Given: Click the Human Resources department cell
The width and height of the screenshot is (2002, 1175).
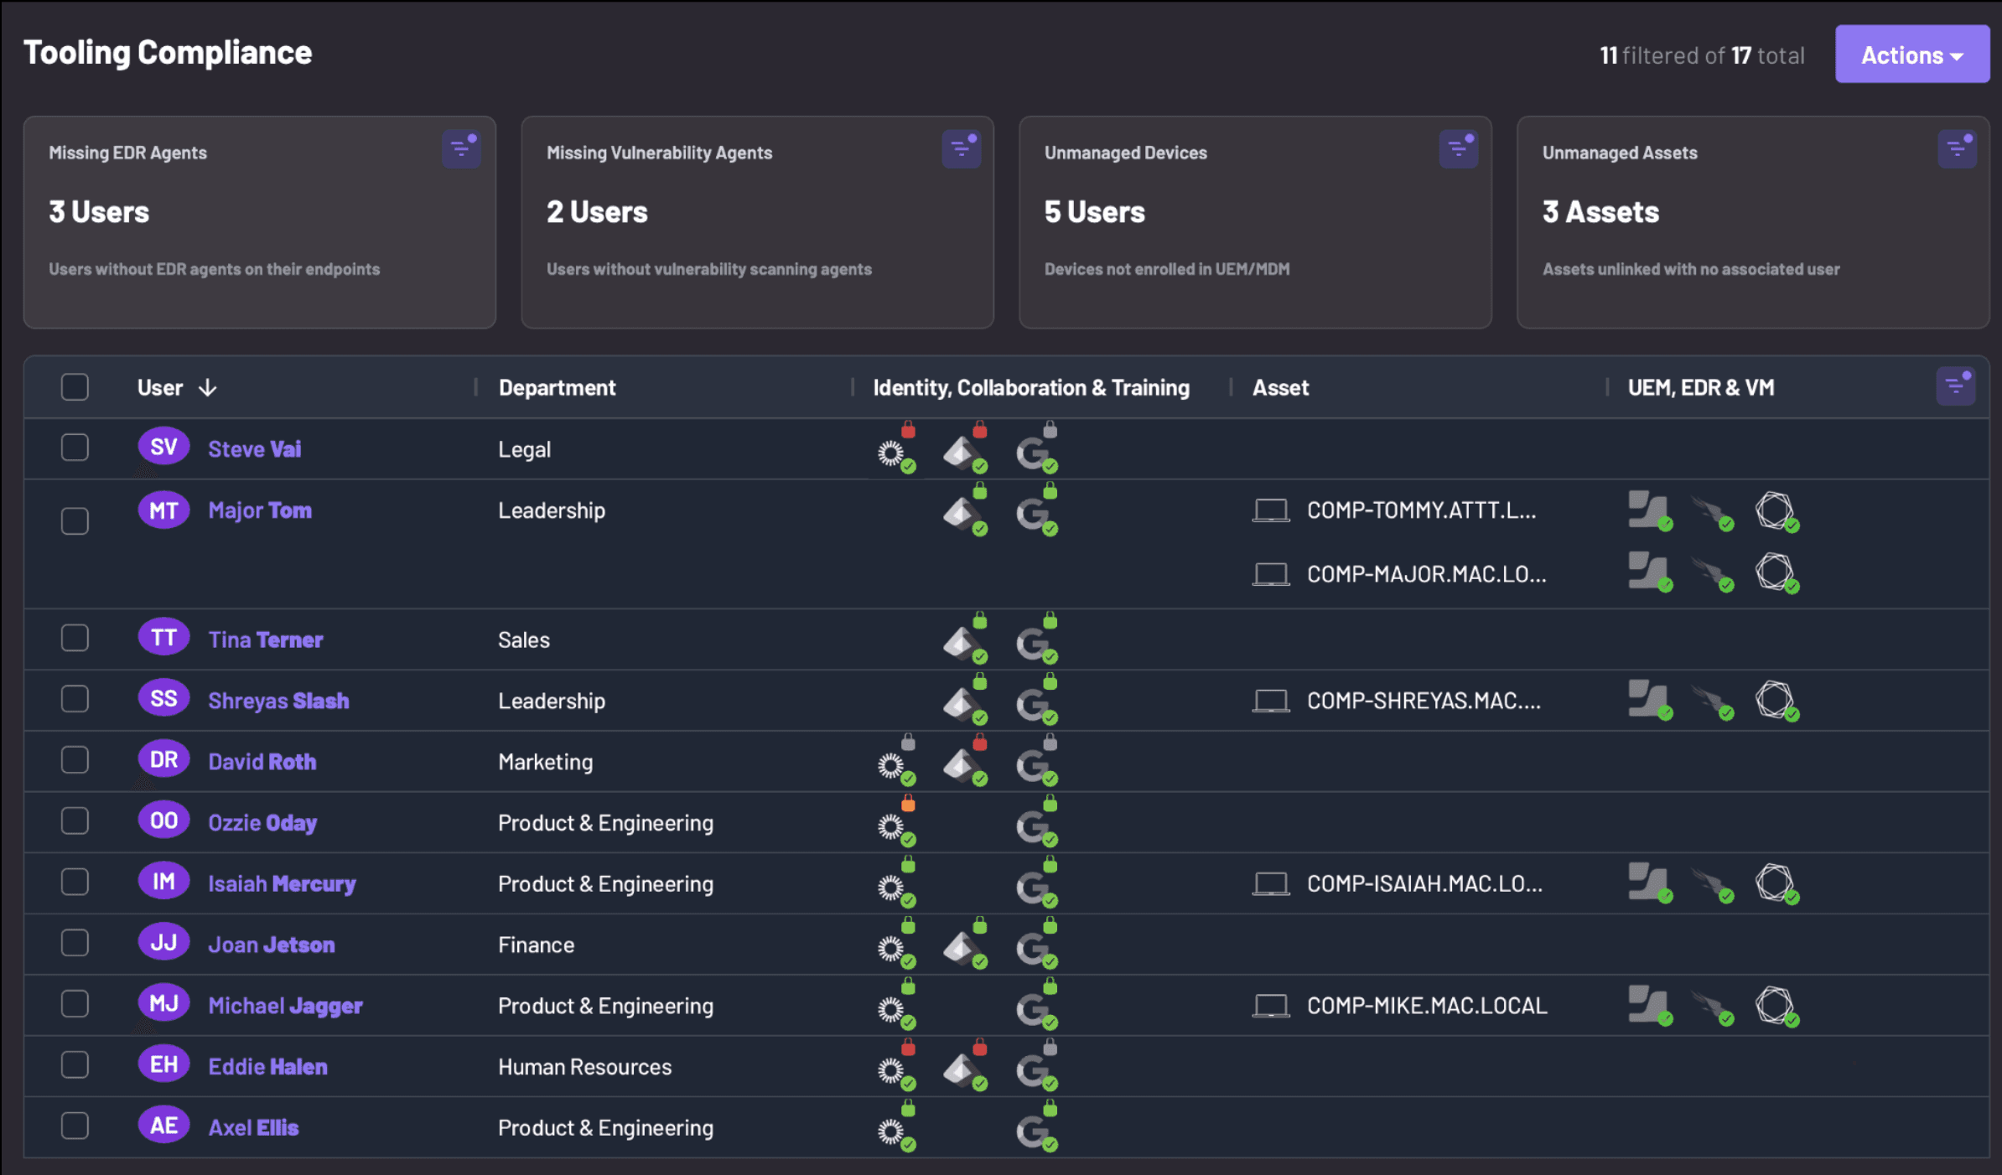Looking at the screenshot, I should (x=584, y=1067).
